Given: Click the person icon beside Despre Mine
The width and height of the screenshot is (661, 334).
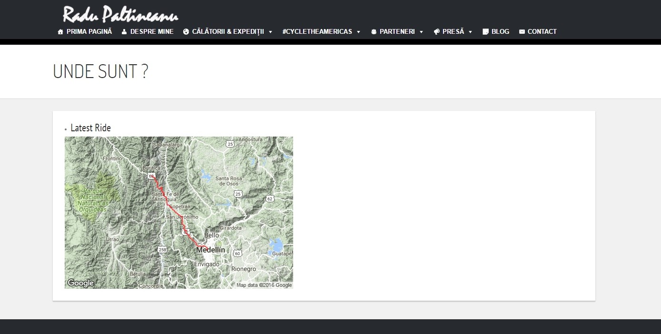Looking at the screenshot, I should click(x=124, y=32).
